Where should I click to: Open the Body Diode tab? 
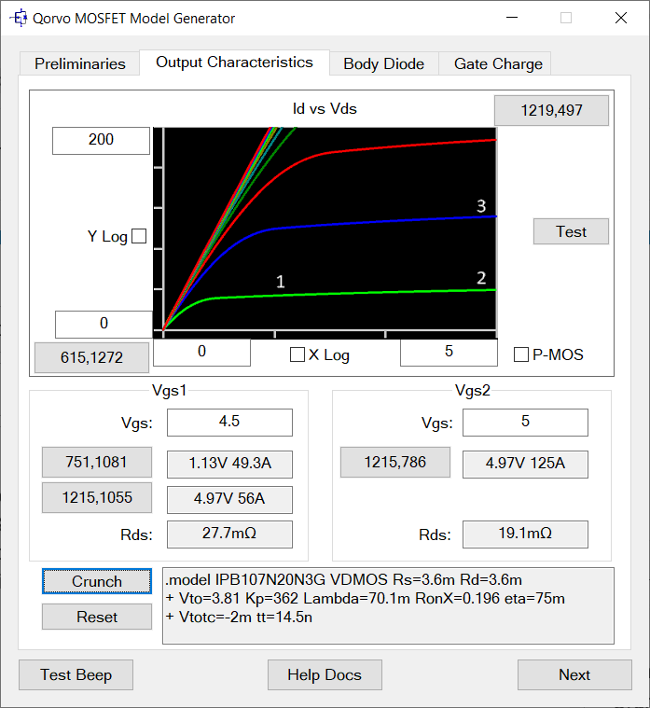[383, 63]
